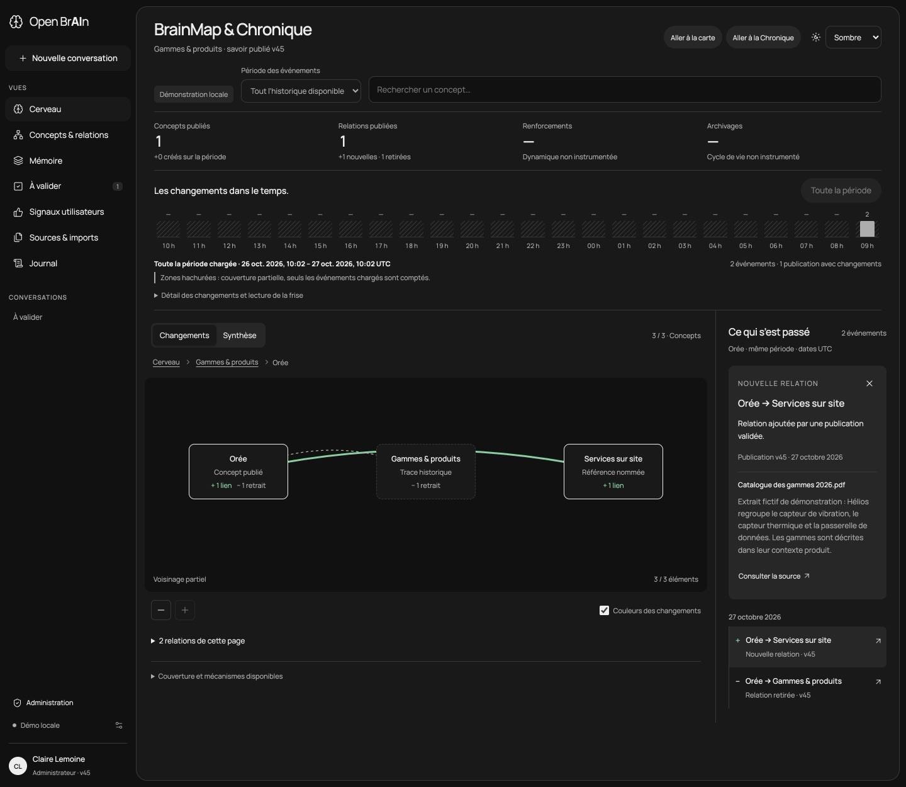Viewport: 906px width, 787px height.
Task: Click the Voisinage partiel label
Action: pyautogui.click(x=180, y=579)
